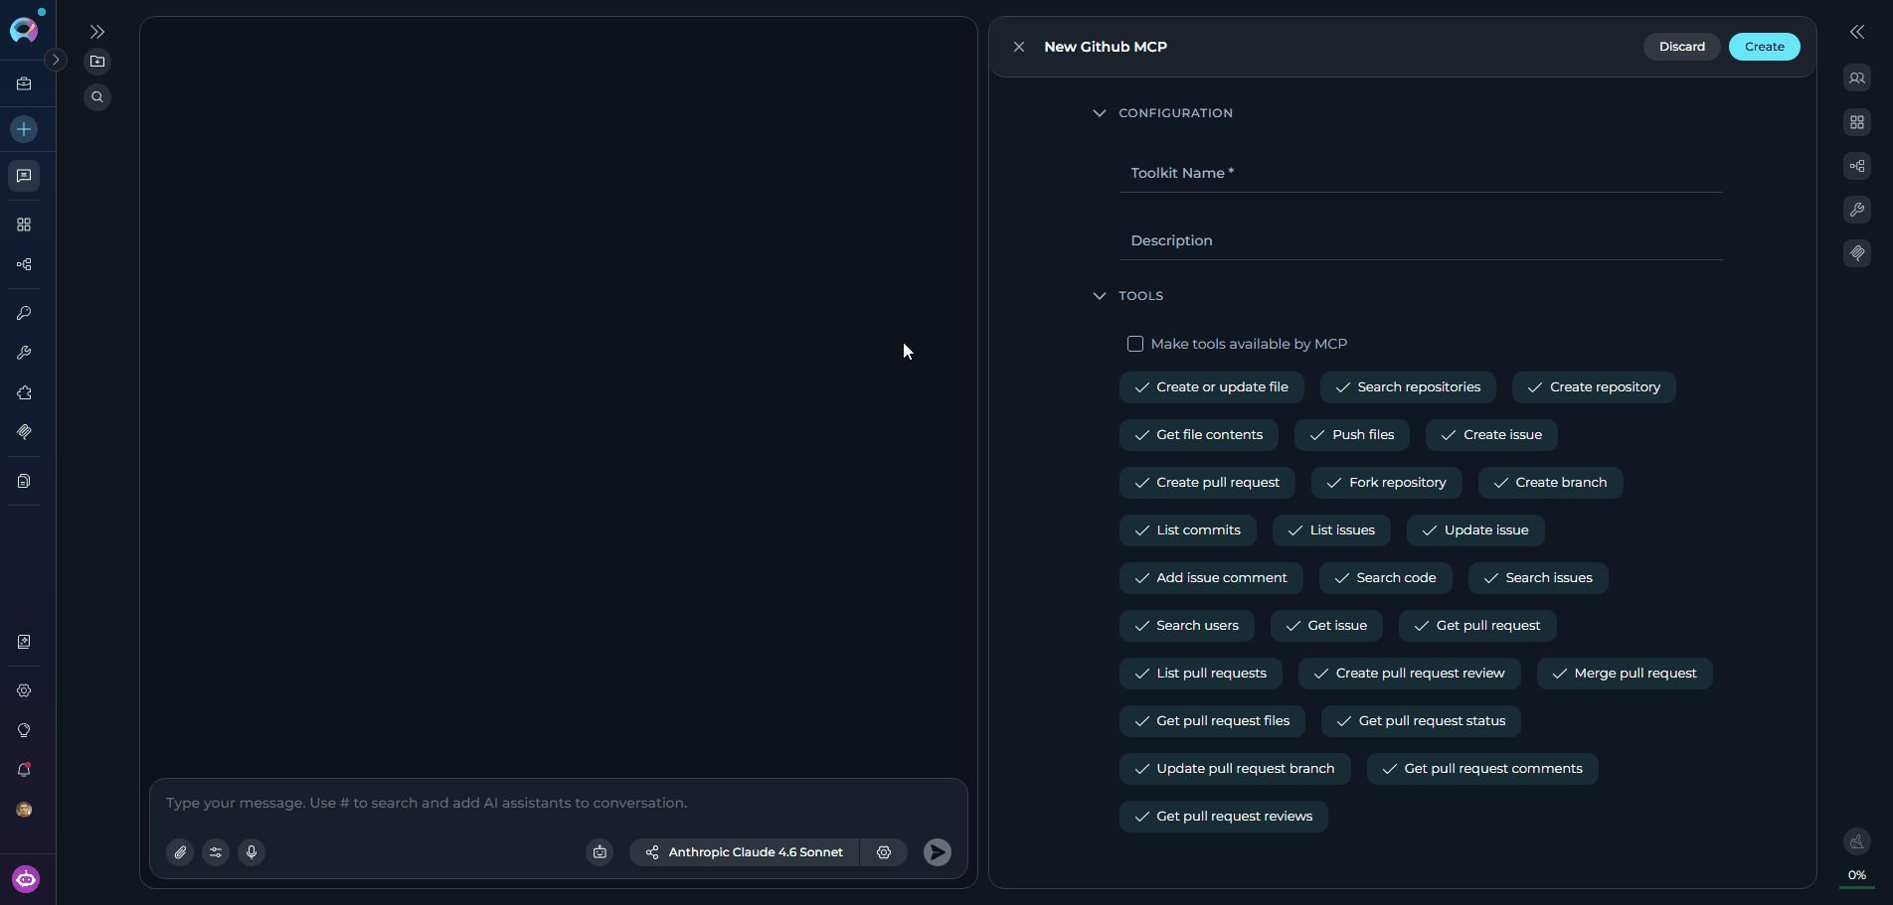
Task: Click the search conversations magnifier icon
Action: [x=97, y=97]
